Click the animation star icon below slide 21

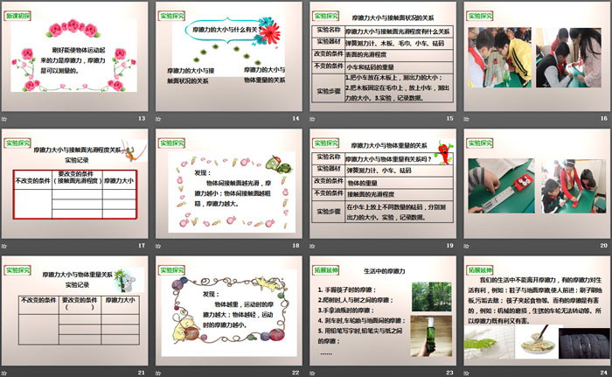coord(4,374)
